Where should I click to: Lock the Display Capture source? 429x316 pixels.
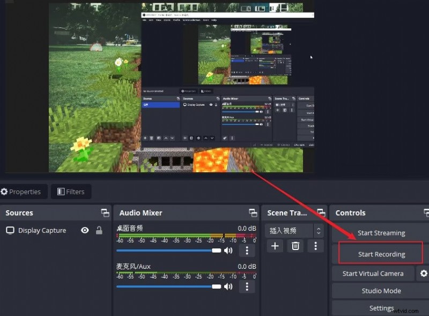pos(99,230)
